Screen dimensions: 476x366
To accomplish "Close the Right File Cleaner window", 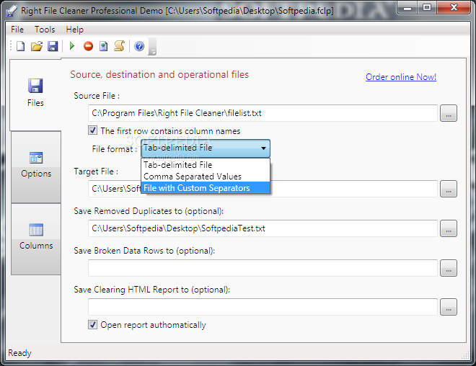I will [454, 7].
